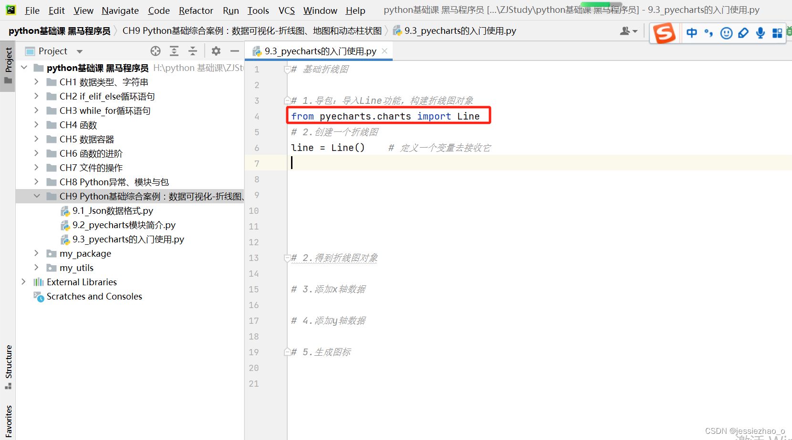The height and width of the screenshot is (440, 792).
Task: Toggle Chinese/English input mode on Sogou bar
Action: click(x=691, y=33)
